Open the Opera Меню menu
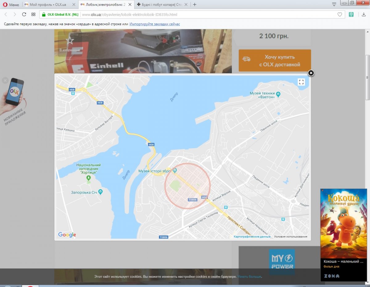Viewport: 370px width, 287px height. pos(11,5)
